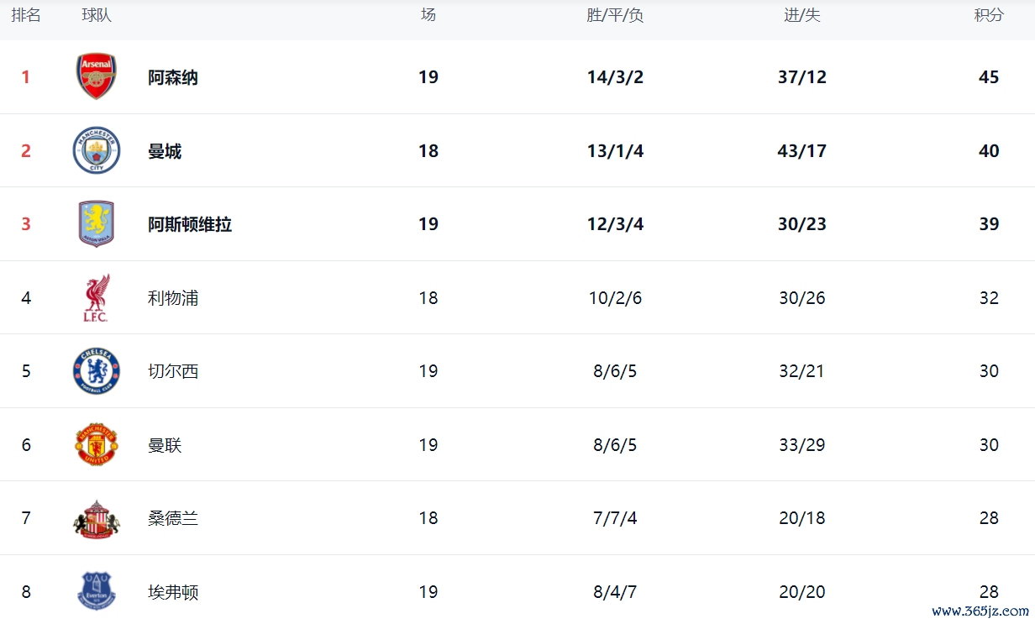Select the 胜/平/负 column header
This screenshot has height=624, width=1035.
tap(615, 15)
